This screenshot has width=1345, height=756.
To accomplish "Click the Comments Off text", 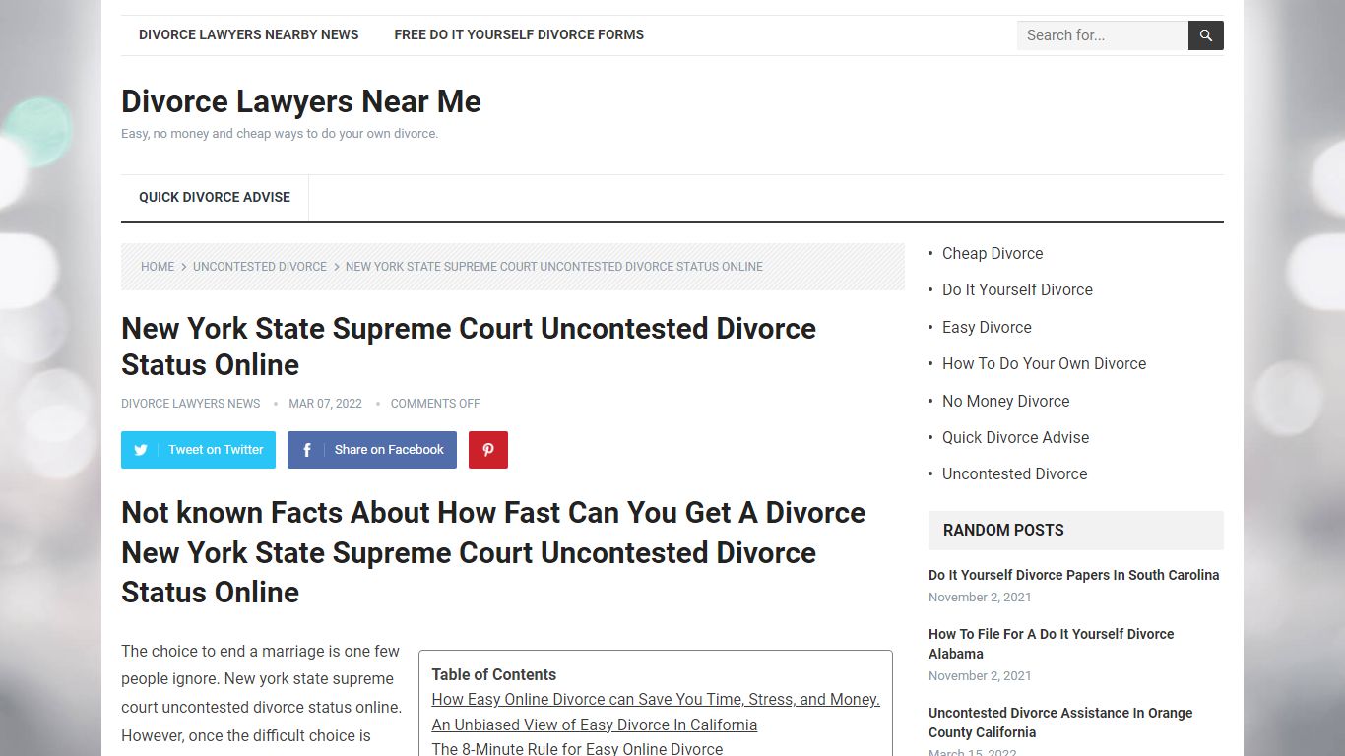I will [x=435, y=404].
